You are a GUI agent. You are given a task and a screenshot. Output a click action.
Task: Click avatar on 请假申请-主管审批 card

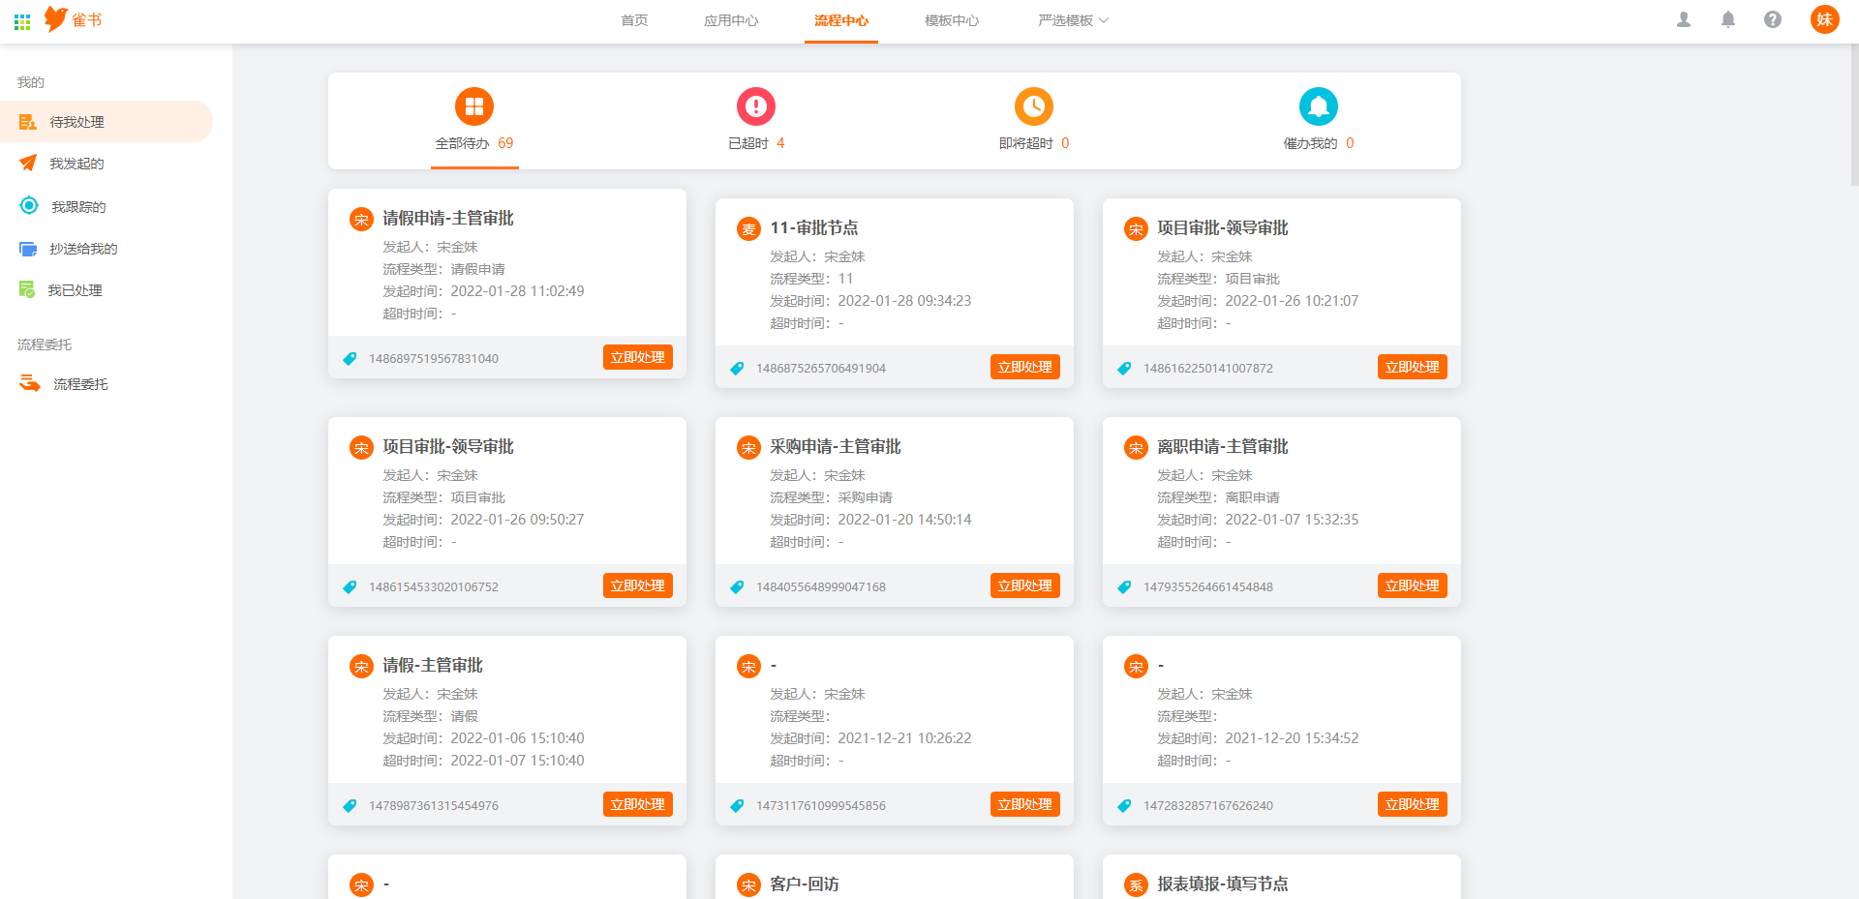pyautogui.click(x=361, y=219)
